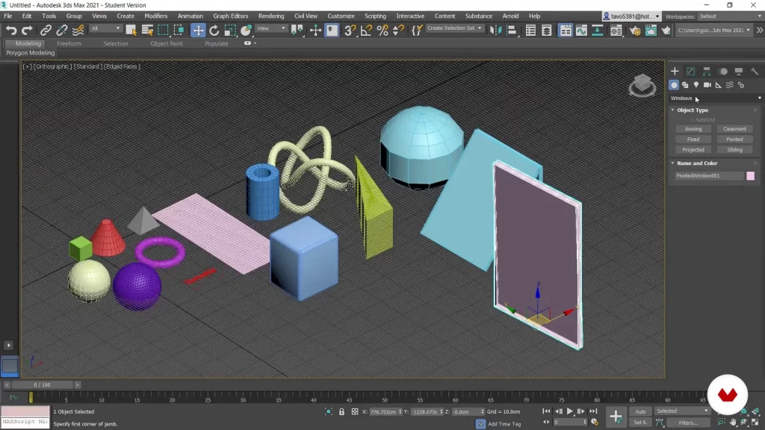Open the Schematic View

[x=597, y=30]
